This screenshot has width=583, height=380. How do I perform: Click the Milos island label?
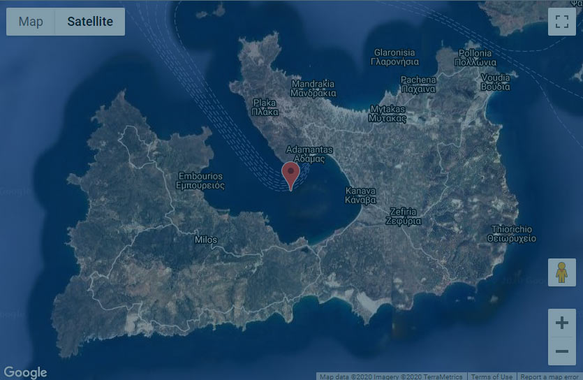(x=206, y=240)
